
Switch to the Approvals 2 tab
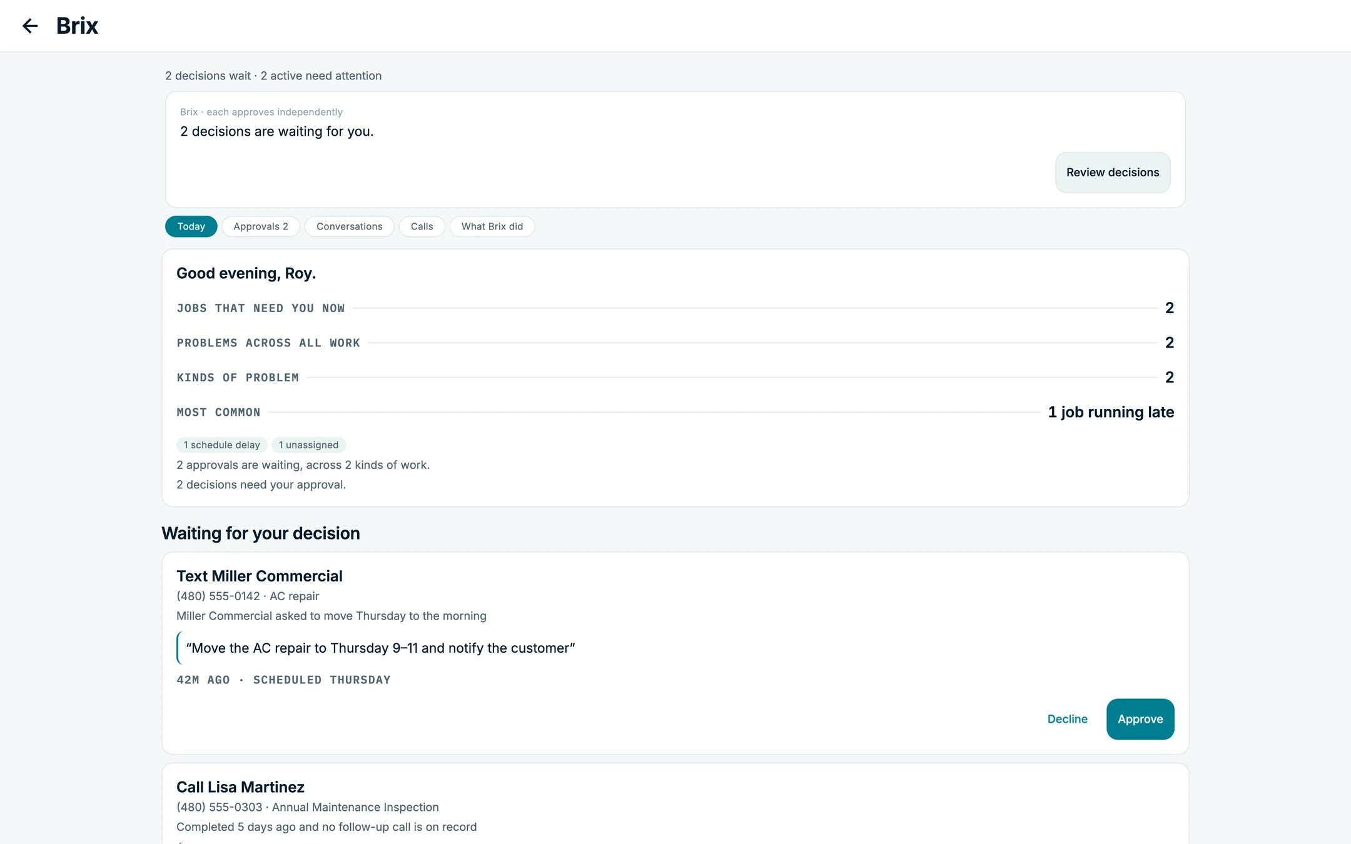point(261,226)
